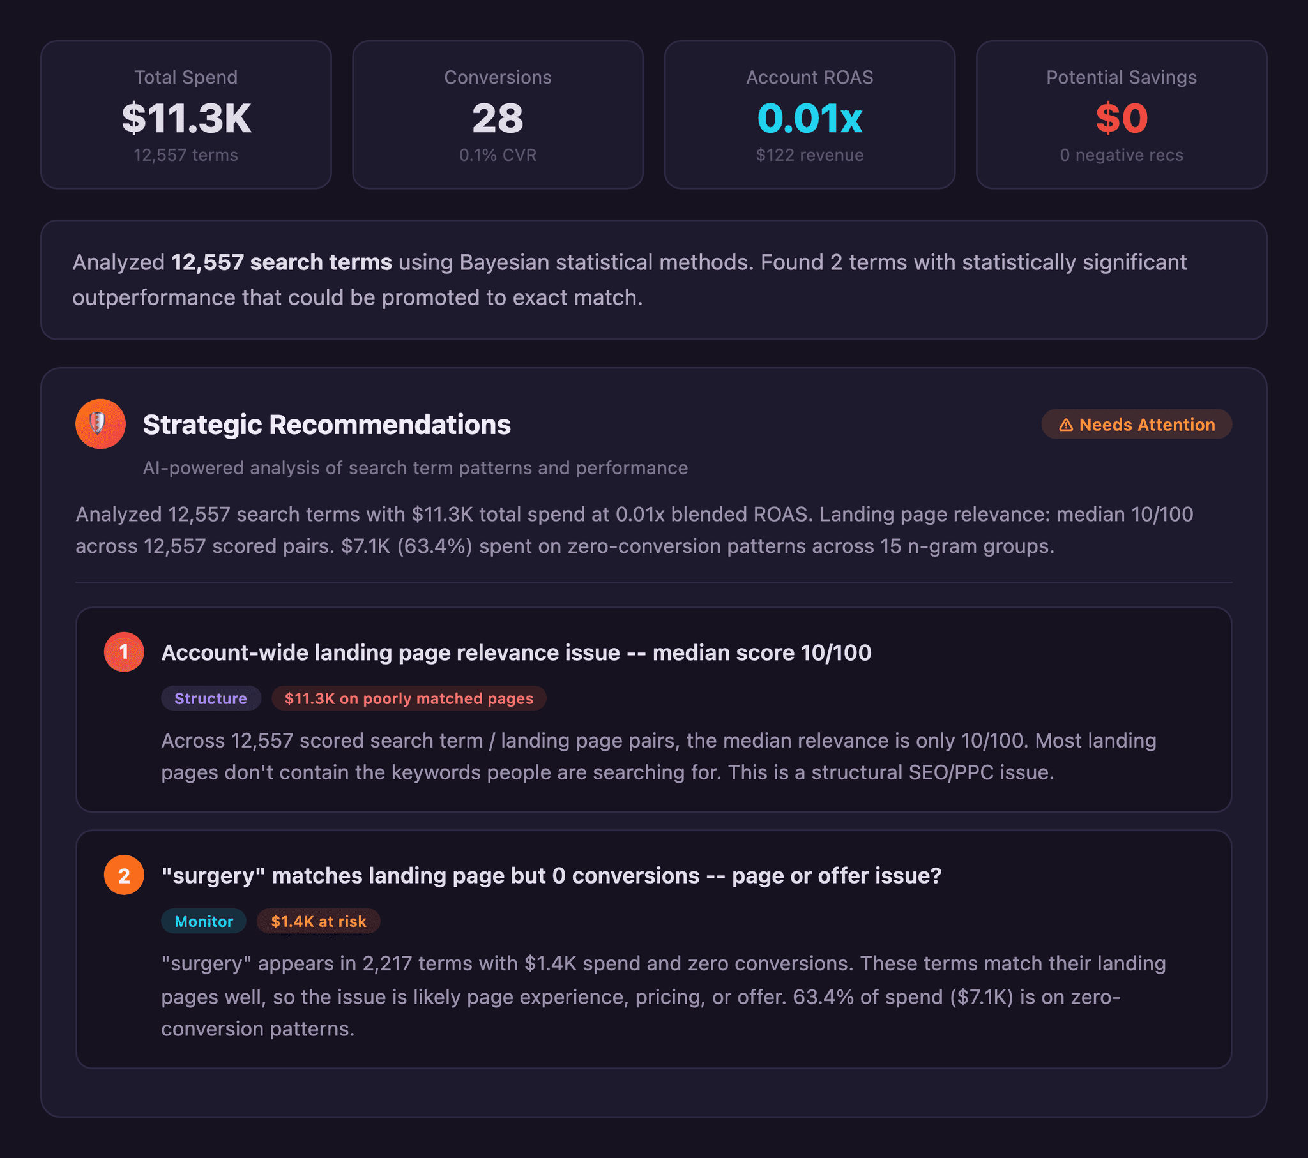Open the landing page relevance issue heading
This screenshot has height=1158, width=1308.
(x=516, y=652)
